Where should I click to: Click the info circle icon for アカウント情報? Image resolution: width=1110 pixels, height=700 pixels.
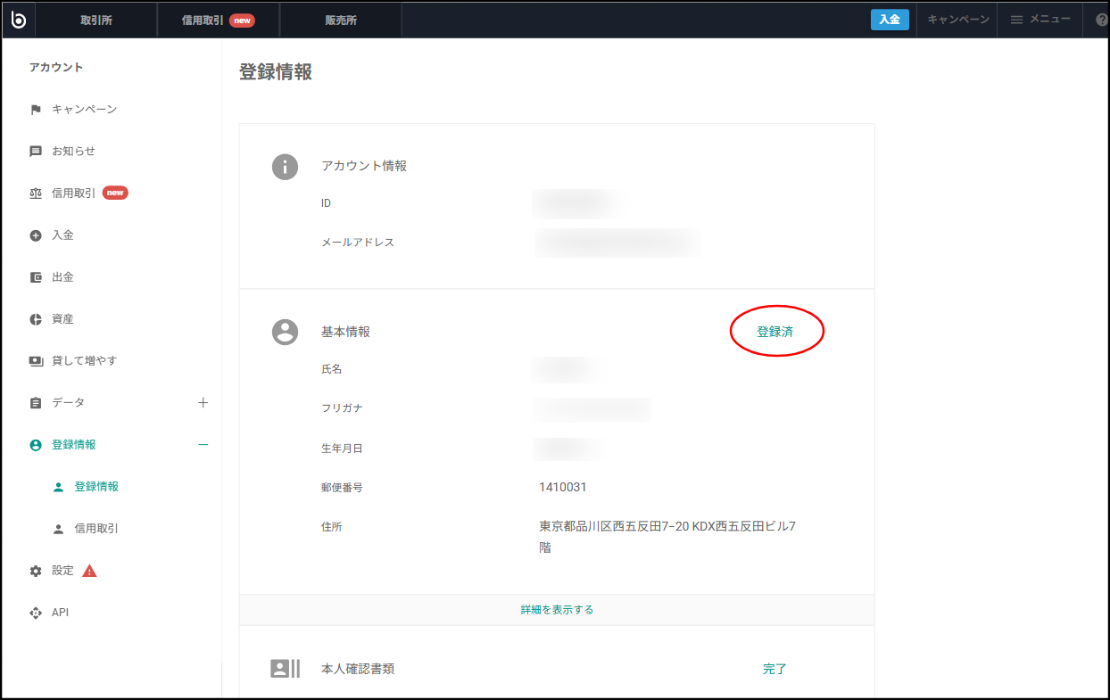[x=285, y=167]
